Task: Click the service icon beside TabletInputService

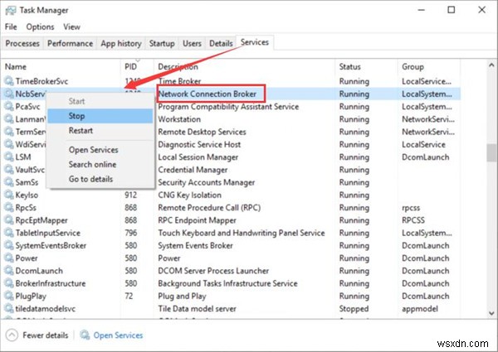Action: pyautogui.click(x=9, y=233)
